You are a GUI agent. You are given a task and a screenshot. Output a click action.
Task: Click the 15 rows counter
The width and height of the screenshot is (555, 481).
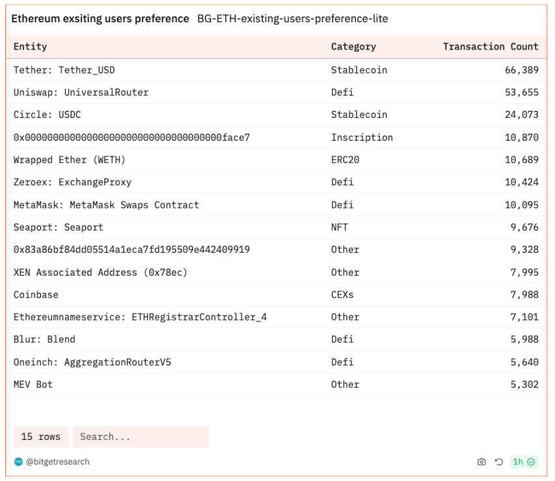pos(40,437)
